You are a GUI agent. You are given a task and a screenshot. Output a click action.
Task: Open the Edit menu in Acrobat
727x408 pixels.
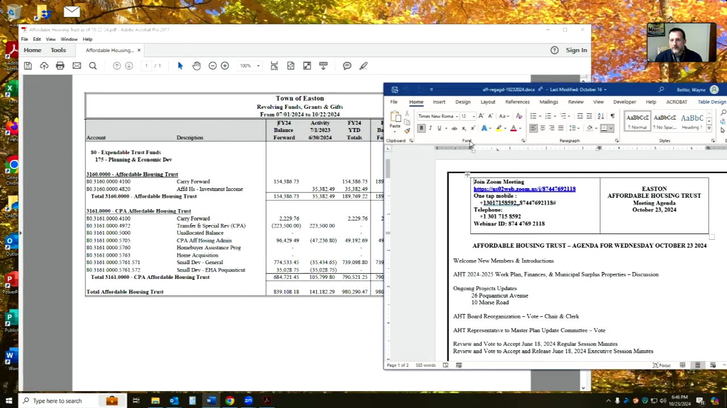point(37,39)
